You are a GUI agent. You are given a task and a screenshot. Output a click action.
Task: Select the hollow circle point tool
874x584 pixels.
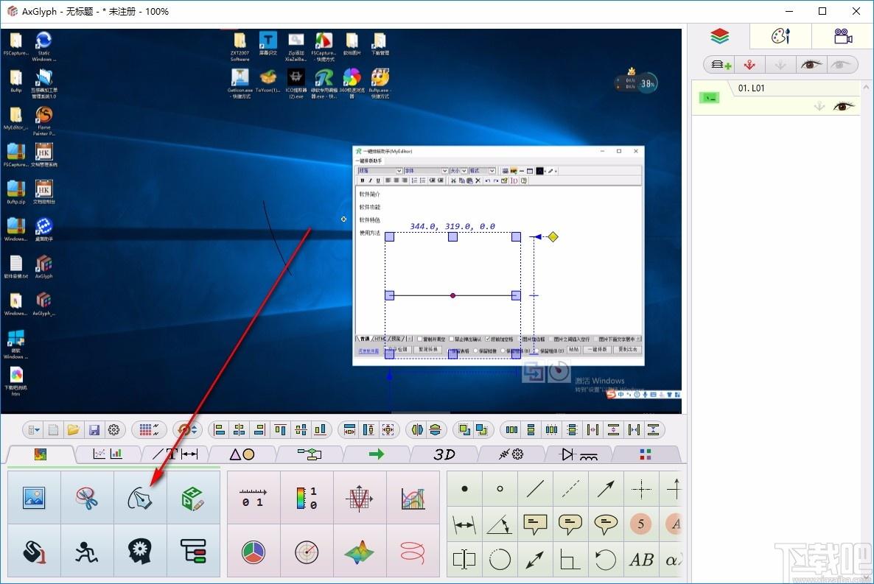coord(500,489)
